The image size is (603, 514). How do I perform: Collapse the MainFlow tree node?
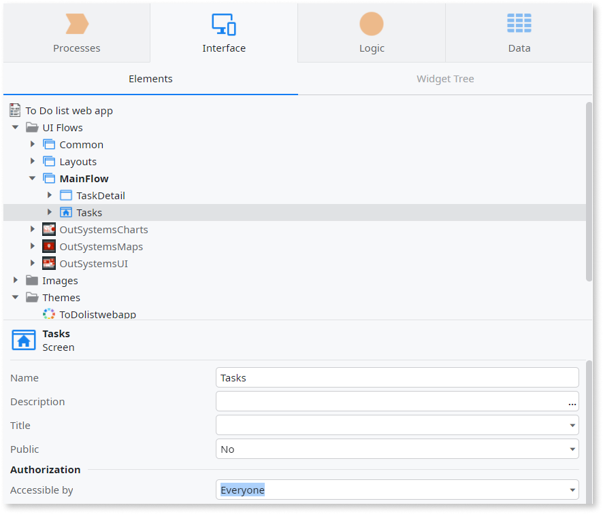[32, 178]
